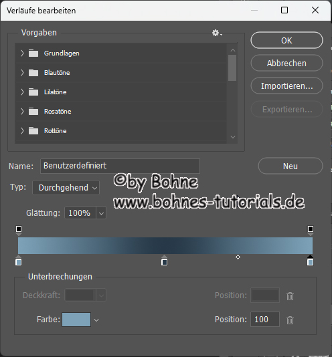The height and width of the screenshot is (357, 332).
Task: Select the left opacity stop above gradient
Action: (x=19, y=230)
